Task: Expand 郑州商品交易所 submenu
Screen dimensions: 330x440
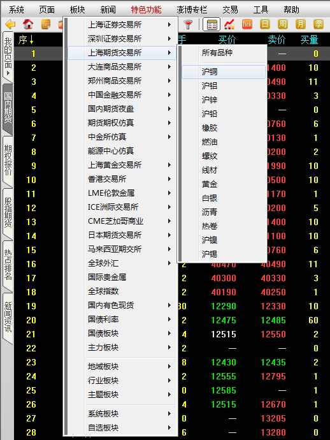Action: pyautogui.click(x=122, y=81)
